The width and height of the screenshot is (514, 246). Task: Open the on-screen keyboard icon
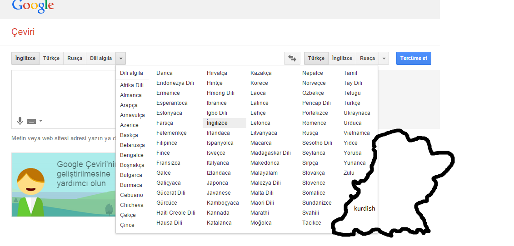31,121
